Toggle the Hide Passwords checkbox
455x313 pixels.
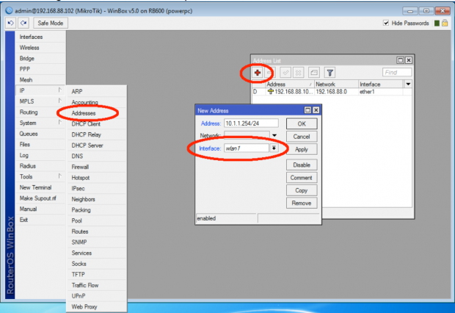[x=386, y=23]
